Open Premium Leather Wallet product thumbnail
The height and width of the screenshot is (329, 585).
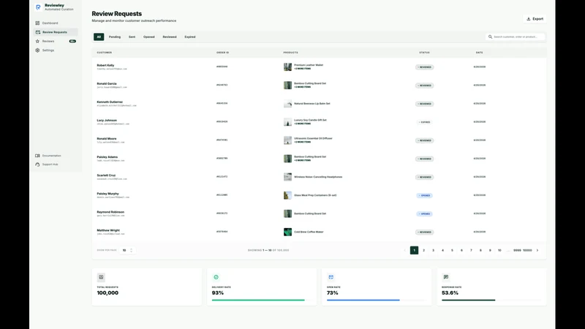(287, 67)
